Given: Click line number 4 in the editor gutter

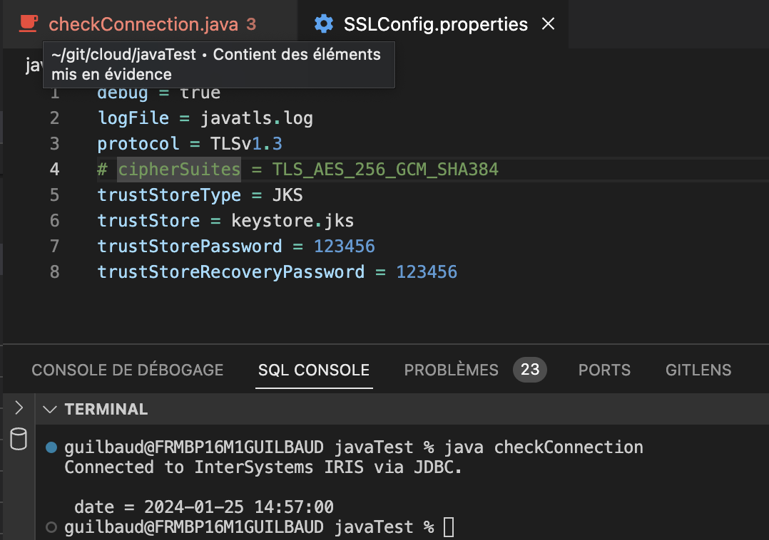Looking at the screenshot, I should pyautogui.click(x=55, y=170).
